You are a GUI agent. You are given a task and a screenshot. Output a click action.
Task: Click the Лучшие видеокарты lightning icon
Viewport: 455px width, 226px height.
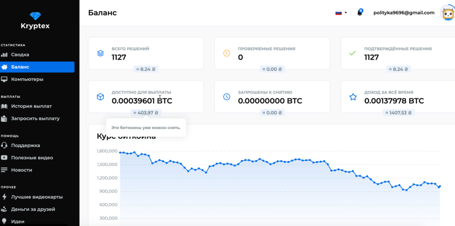click(4, 197)
